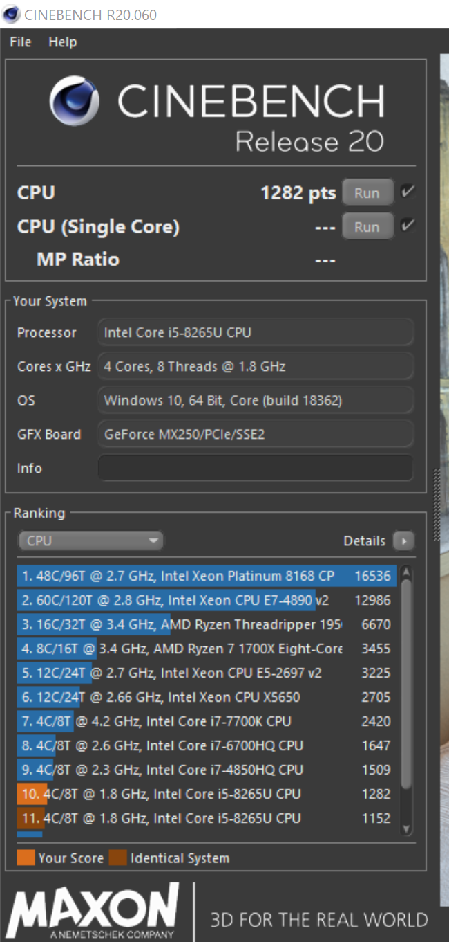Screen dimensions: 449x942
Task: Click the GFX Board field GeForce MX250
Action: coord(256,434)
